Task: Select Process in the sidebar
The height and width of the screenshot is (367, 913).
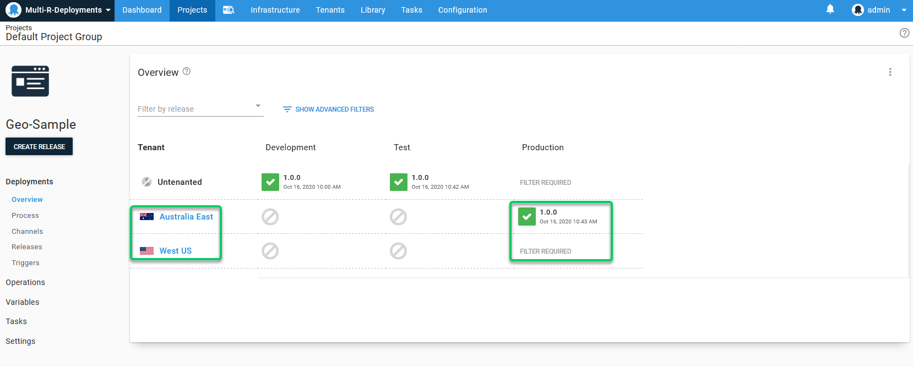Action: coord(25,216)
